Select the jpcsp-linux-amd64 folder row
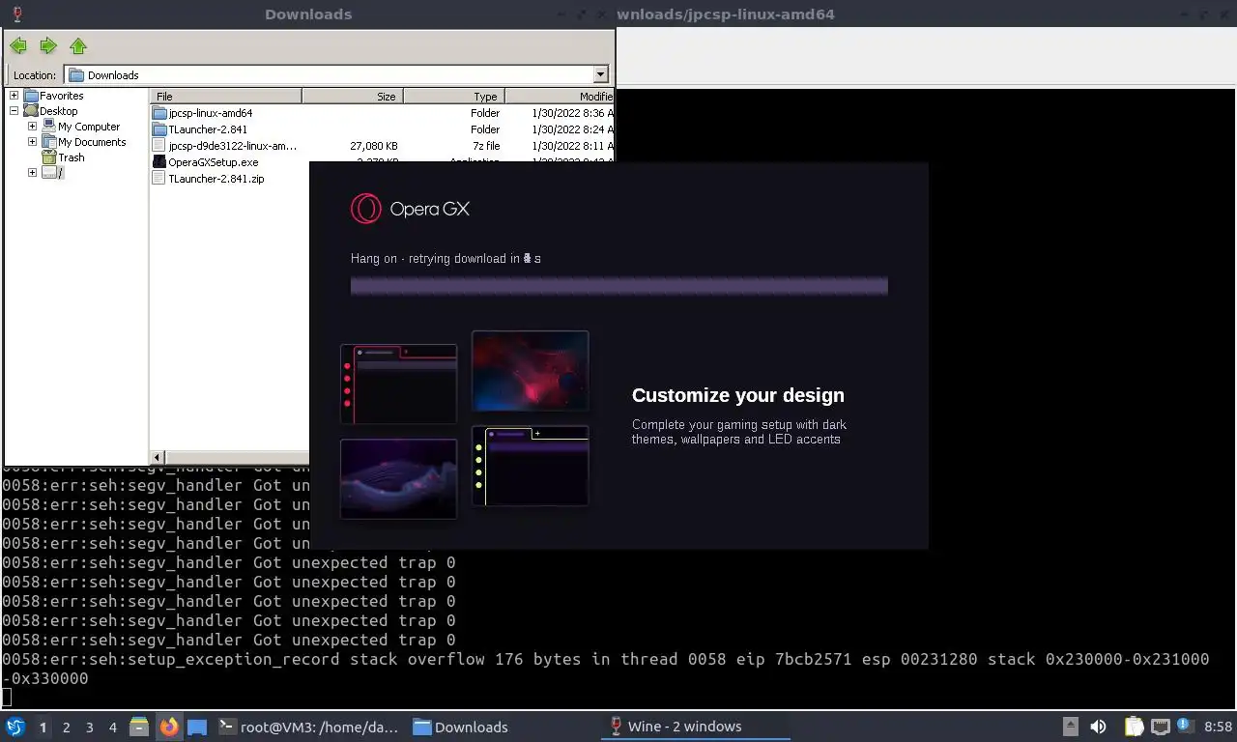 tap(383, 113)
